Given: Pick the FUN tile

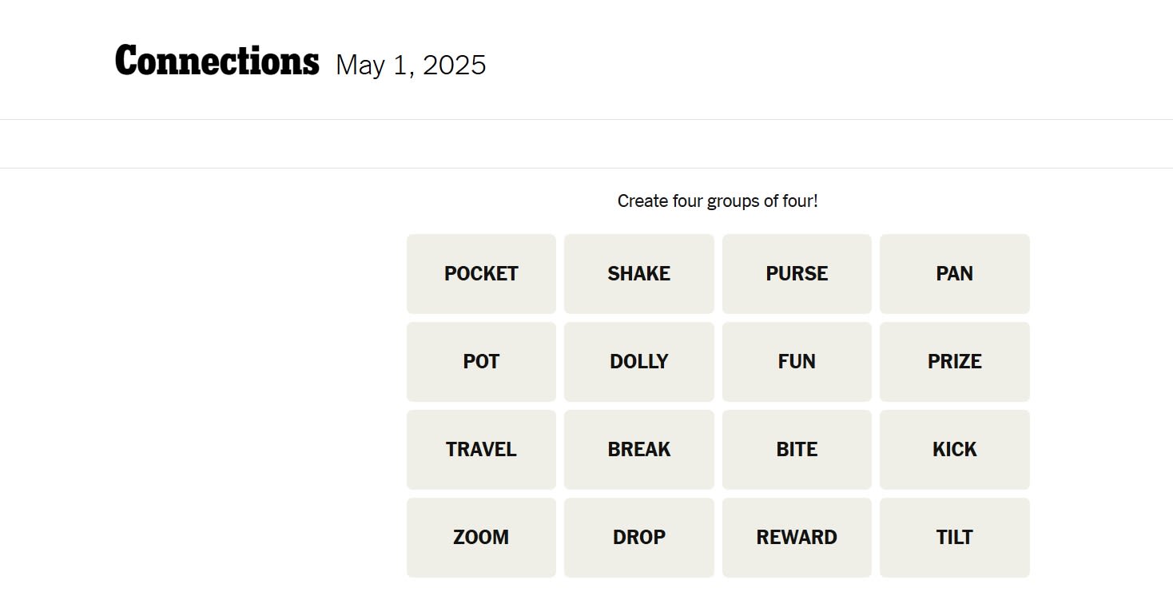Looking at the screenshot, I should click(x=796, y=361).
